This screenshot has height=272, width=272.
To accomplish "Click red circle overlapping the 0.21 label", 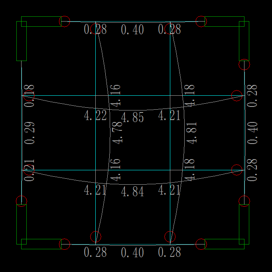I will [x=29, y=170].
